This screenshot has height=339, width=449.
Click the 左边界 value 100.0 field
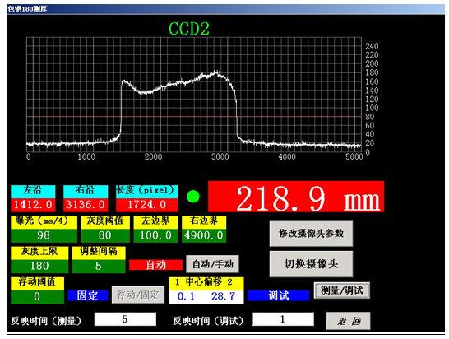pyautogui.click(x=155, y=235)
